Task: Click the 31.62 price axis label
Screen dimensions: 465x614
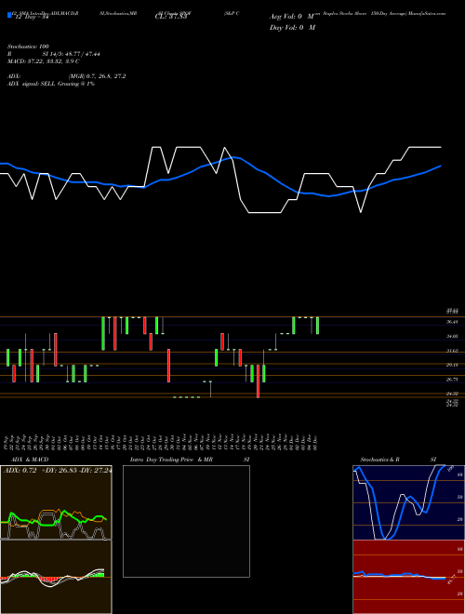Action: tap(453, 351)
